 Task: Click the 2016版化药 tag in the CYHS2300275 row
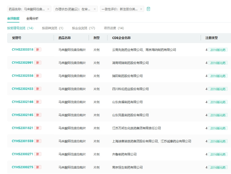pos(218,168)
